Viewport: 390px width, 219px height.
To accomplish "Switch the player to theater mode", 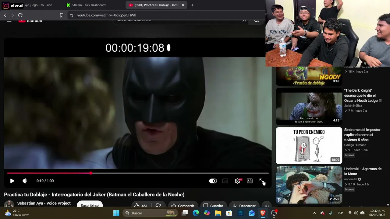I will tap(250, 181).
